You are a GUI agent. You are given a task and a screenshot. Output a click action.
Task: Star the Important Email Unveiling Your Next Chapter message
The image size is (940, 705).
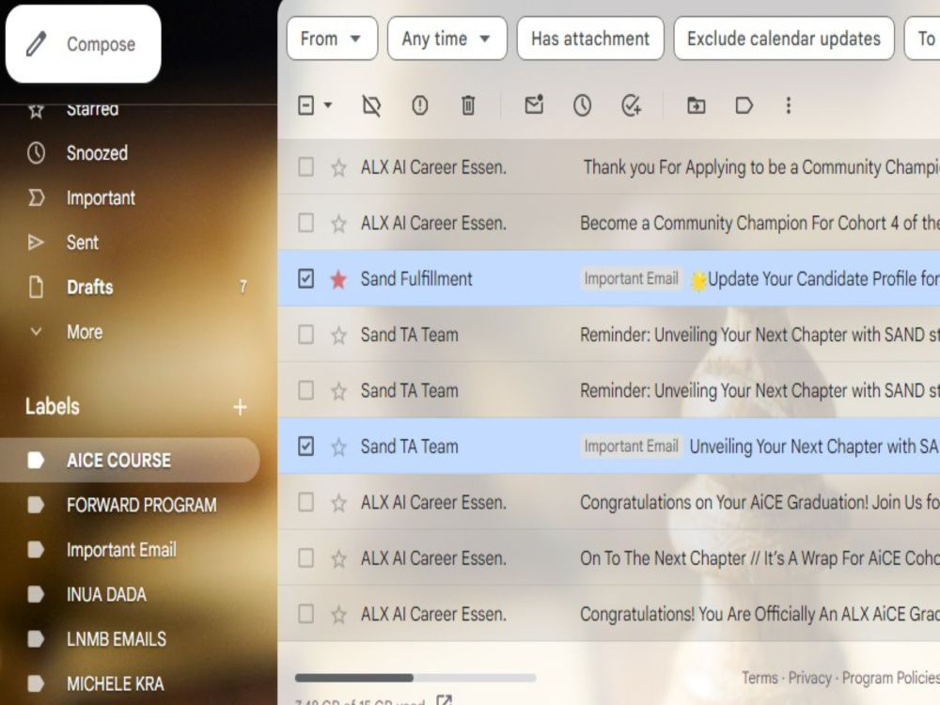(338, 447)
